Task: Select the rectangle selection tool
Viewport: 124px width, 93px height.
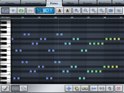Action: click(x=16, y=88)
